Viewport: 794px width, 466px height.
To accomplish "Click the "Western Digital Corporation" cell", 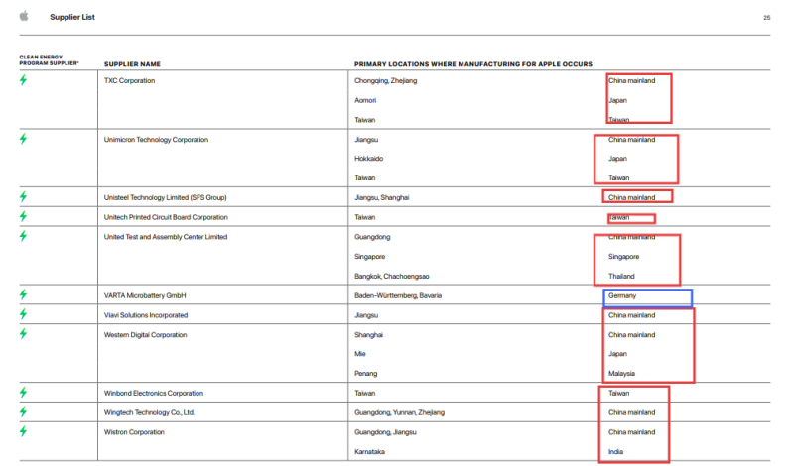I will coord(145,335).
